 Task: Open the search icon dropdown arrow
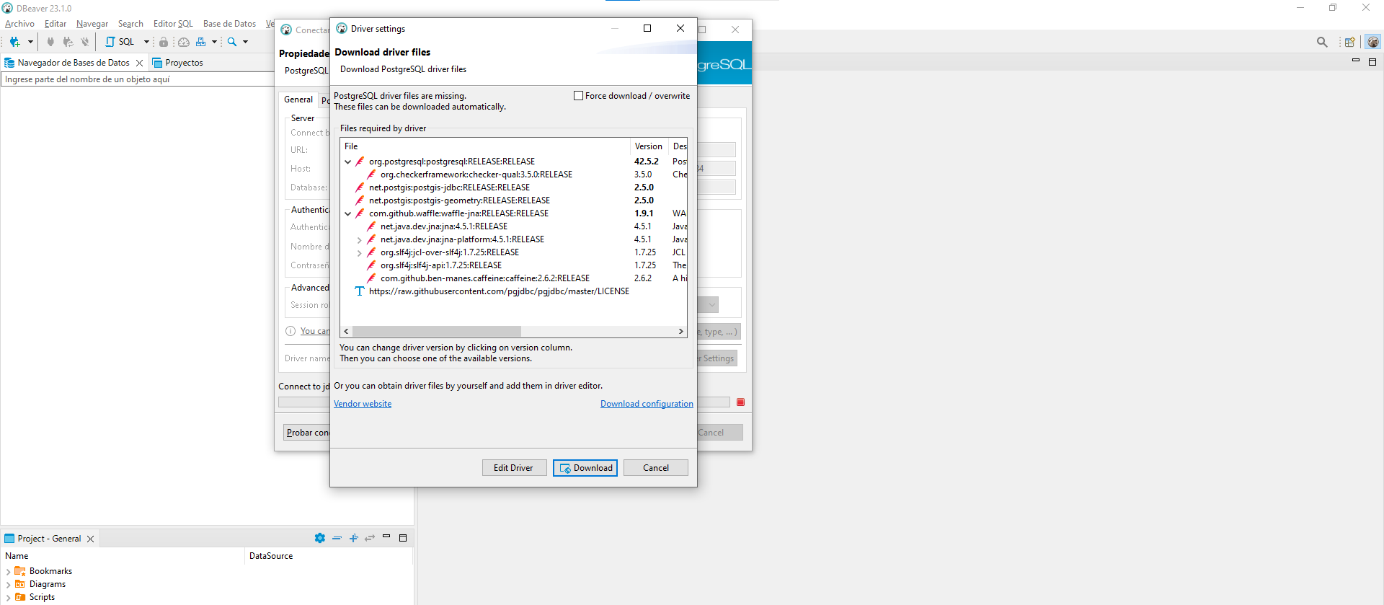tap(245, 42)
